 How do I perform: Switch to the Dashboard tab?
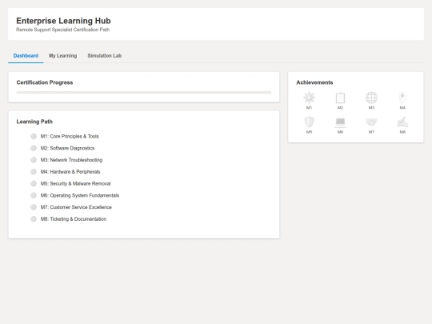pyautogui.click(x=26, y=56)
